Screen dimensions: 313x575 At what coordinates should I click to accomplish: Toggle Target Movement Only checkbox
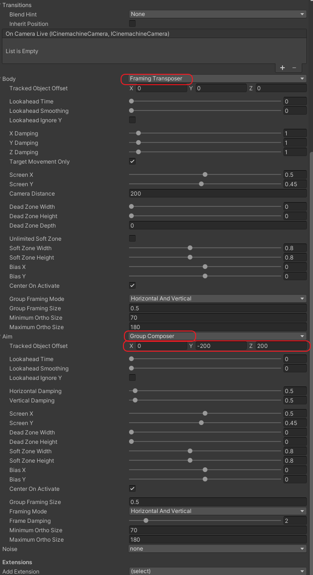coord(132,161)
